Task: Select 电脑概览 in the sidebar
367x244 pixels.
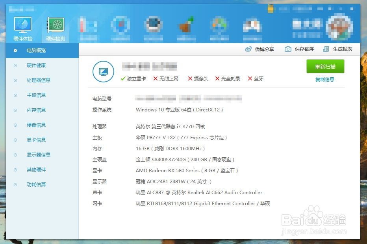Action: click(x=42, y=50)
